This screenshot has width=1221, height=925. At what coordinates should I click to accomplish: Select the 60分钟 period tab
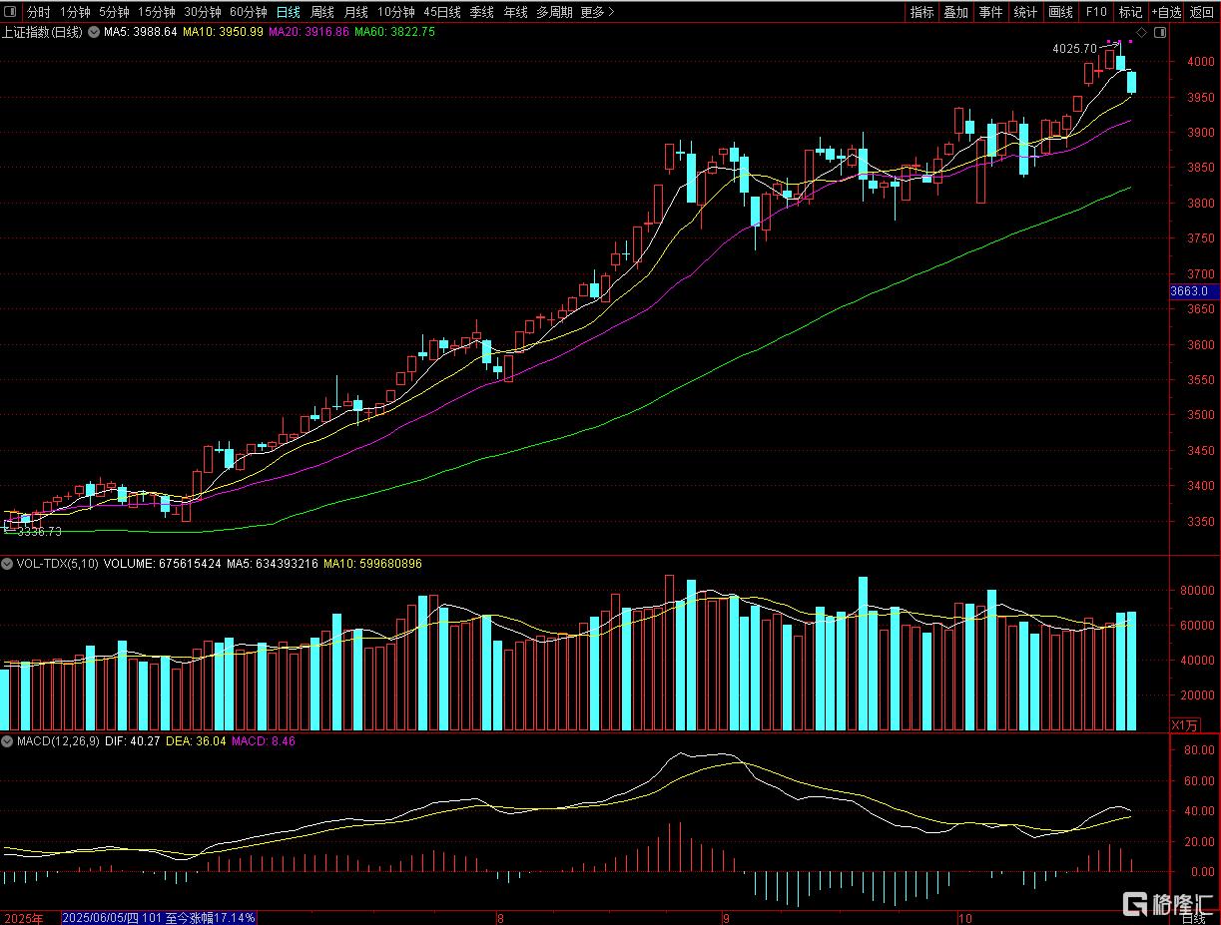click(x=248, y=13)
